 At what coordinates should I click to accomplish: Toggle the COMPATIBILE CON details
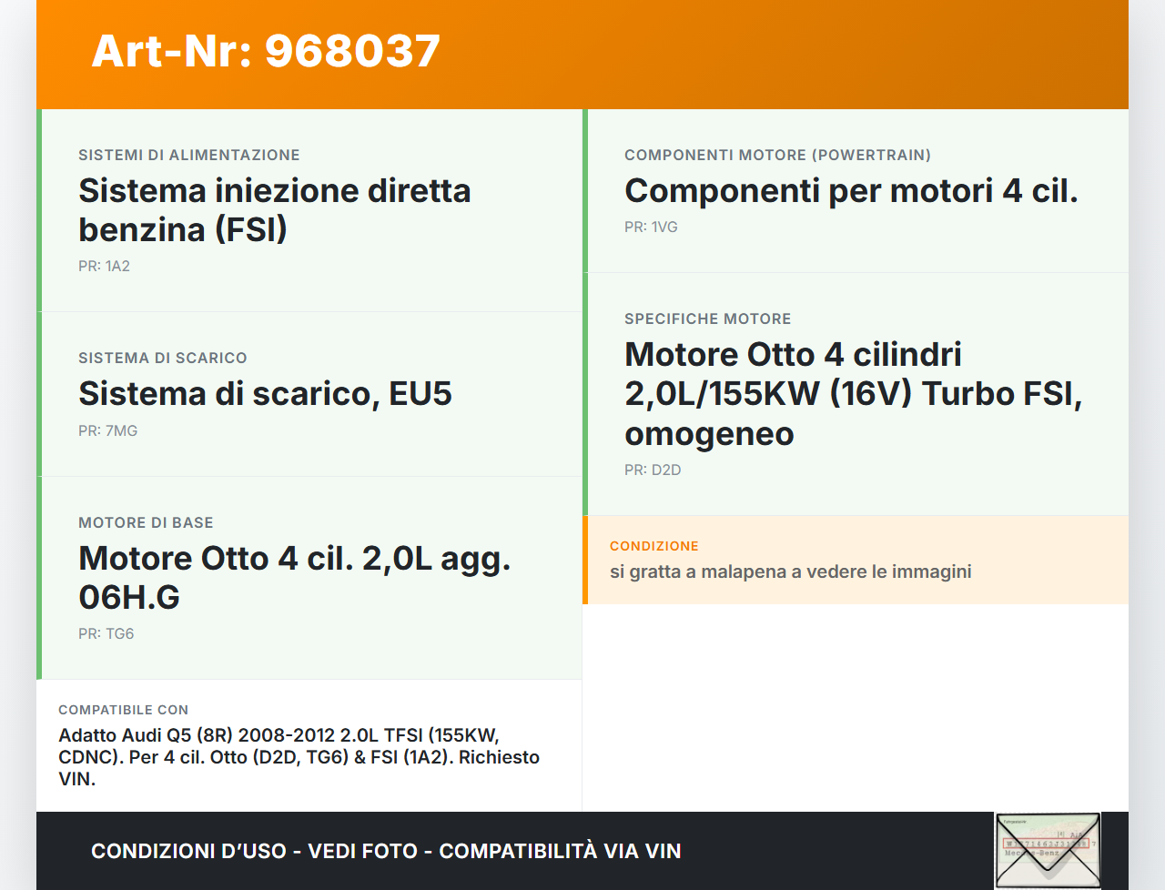[309, 744]
